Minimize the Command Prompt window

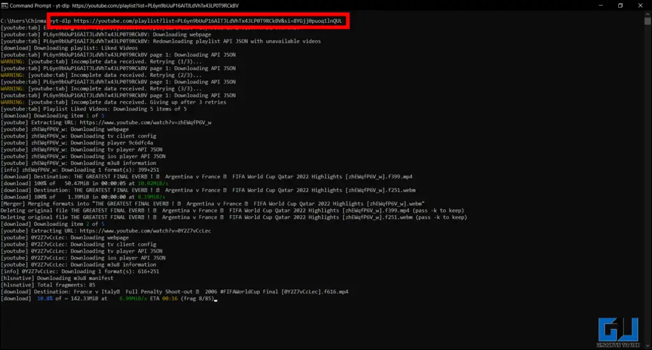pyautogui.click(x=600, y=5)
